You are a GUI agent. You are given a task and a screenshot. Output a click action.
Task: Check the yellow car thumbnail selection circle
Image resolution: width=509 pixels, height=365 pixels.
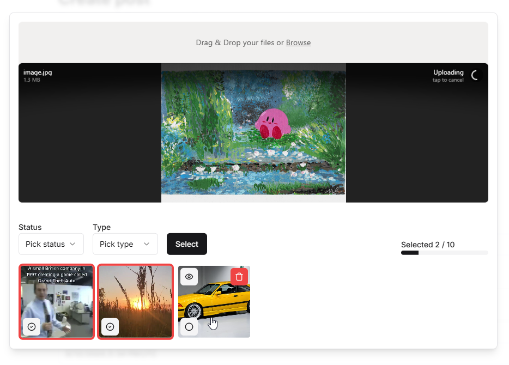click(x=189, y=327)
